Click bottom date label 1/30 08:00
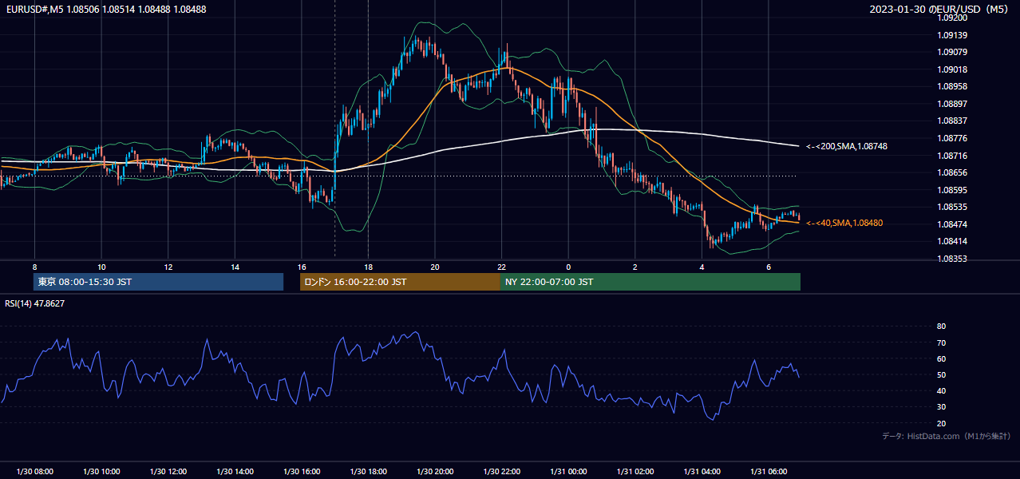1020x479 pixels. [34, 472]
